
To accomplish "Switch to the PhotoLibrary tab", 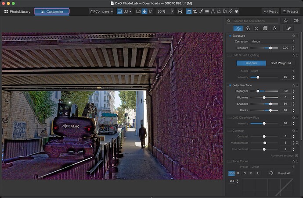I will point(18,11).
